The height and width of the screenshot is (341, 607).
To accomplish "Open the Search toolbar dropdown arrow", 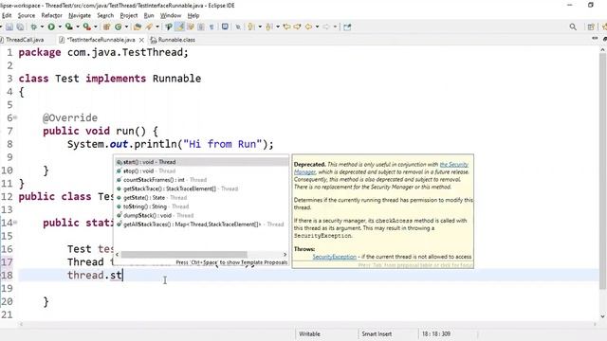I will 157,27.
